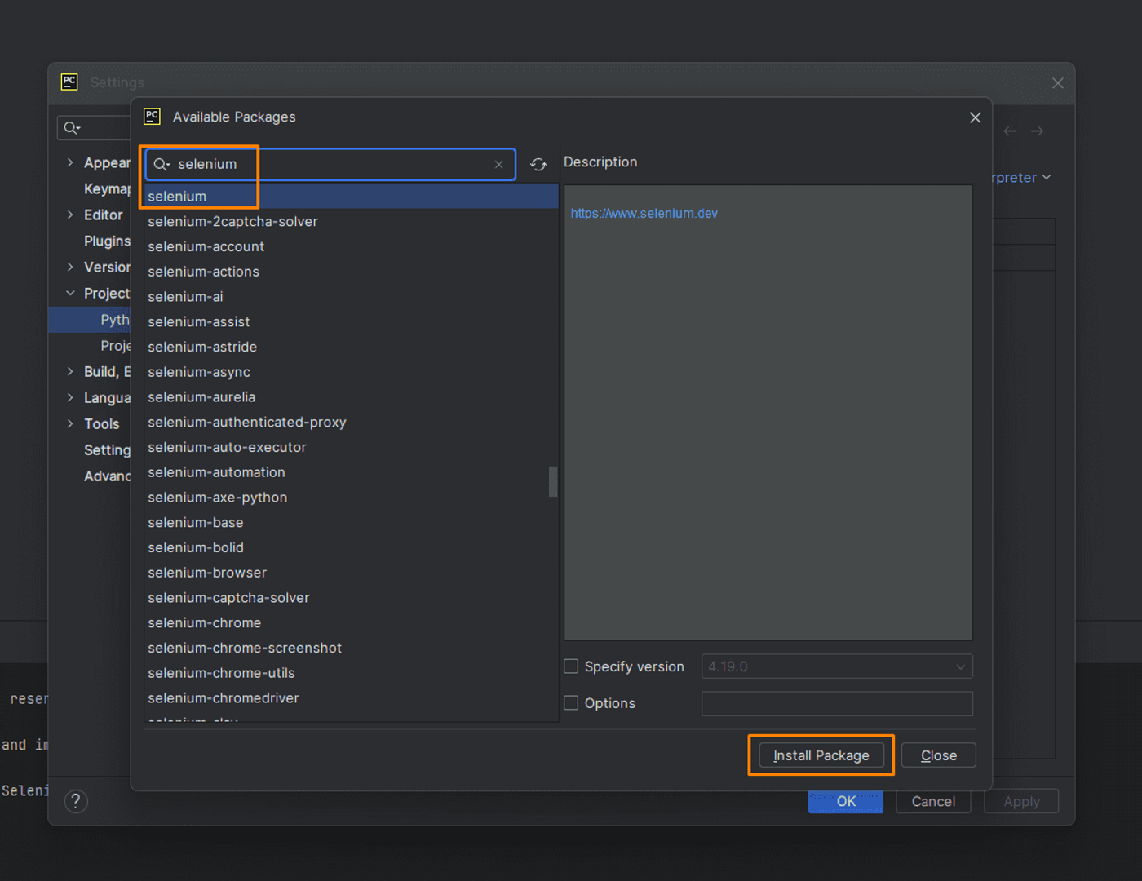Viewport: 1142px width, 881px height.
Task: Go back with Settings left arrow
Action: (1010, 131)
